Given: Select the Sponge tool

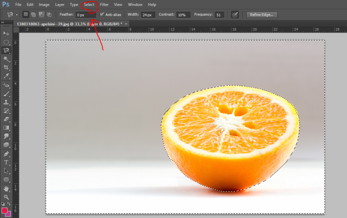Looking at the screenshot, I should (6, 144).
